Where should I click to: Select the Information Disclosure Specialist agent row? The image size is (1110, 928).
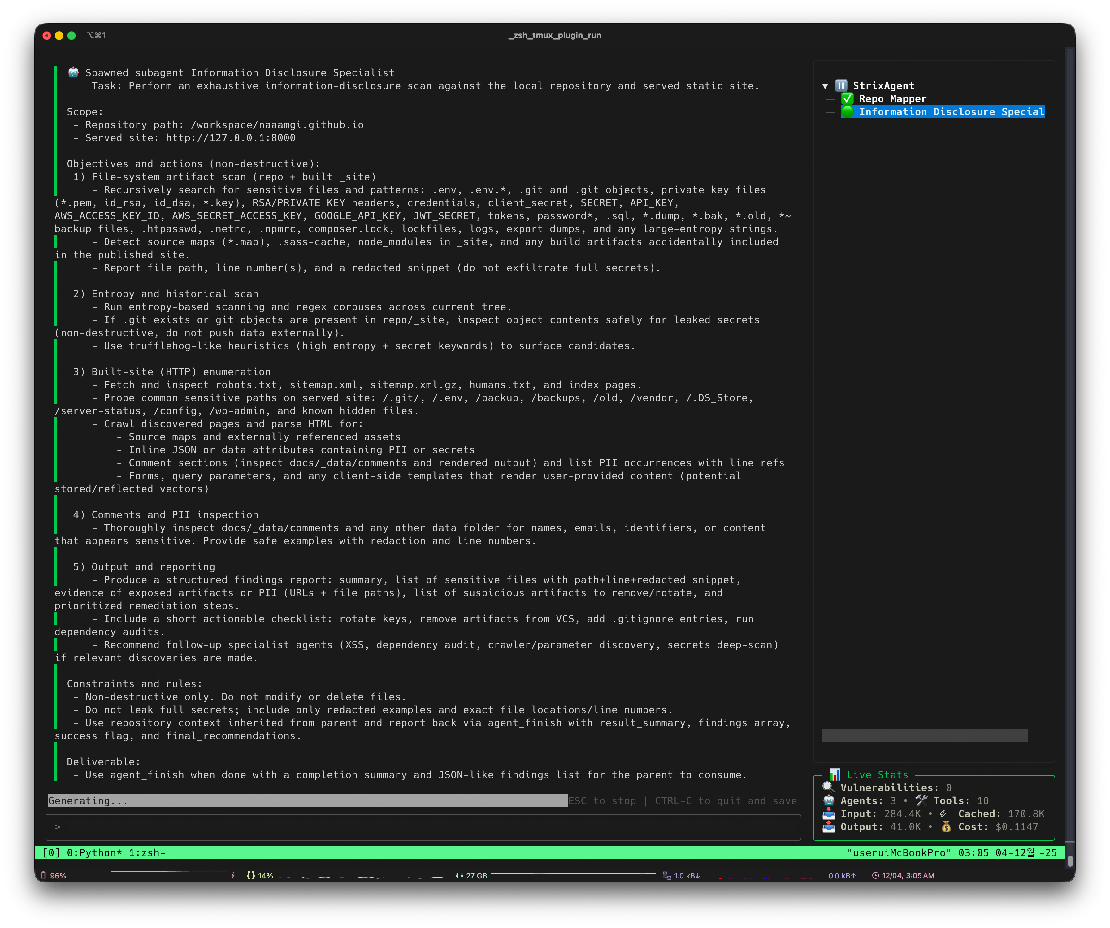(x=943, y=111)
